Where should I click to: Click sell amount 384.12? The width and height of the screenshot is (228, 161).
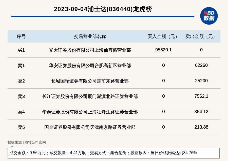pos(201,112)
